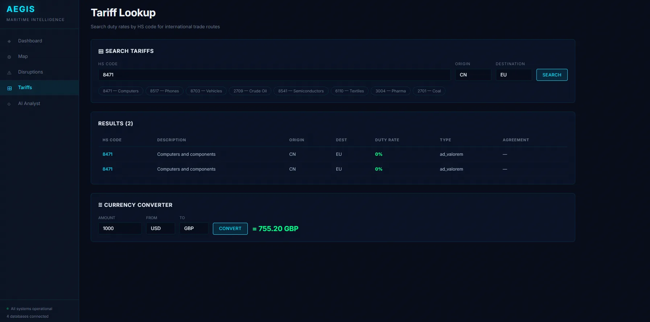Select the 8517 — Phones preset chip

tap(165, 91)
